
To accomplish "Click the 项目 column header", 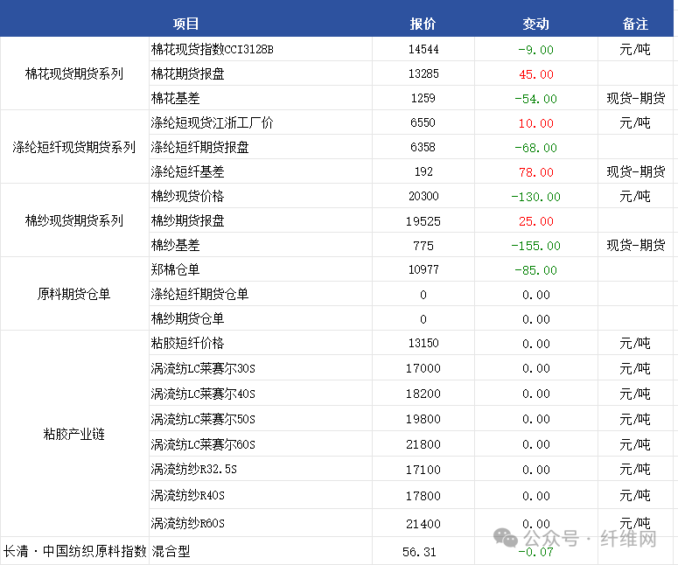I will [x=186, y=24].
